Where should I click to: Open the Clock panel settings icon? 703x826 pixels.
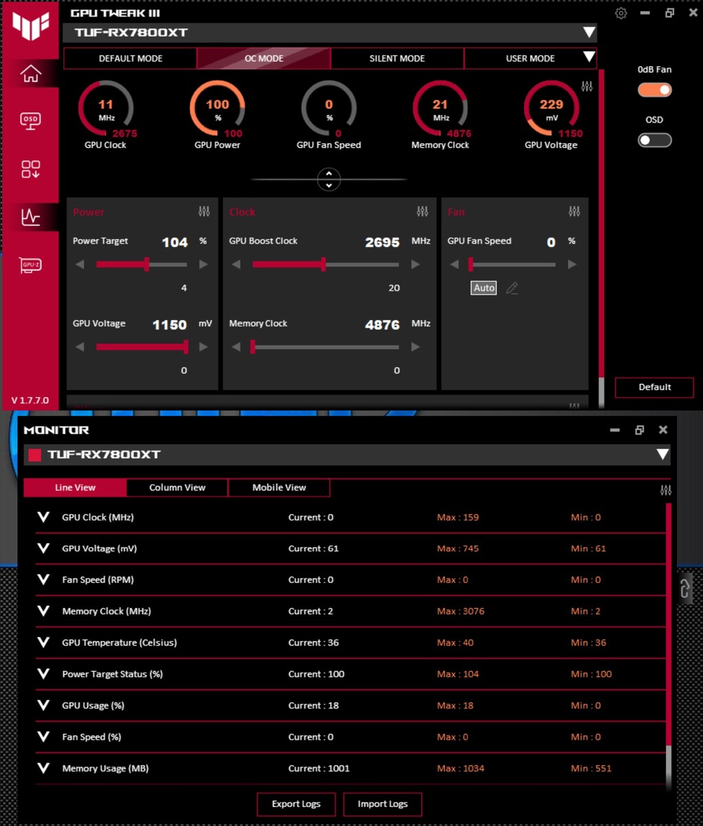point(422,211)
